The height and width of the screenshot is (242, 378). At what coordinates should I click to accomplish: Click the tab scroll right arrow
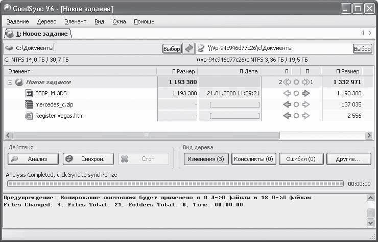(x=370, y=33)
